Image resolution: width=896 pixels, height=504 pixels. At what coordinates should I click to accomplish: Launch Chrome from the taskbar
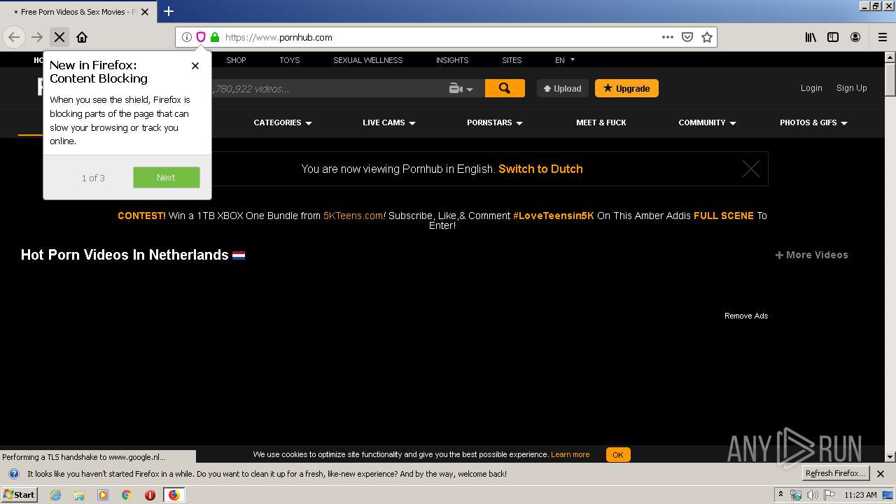click(x=126, y=495)
